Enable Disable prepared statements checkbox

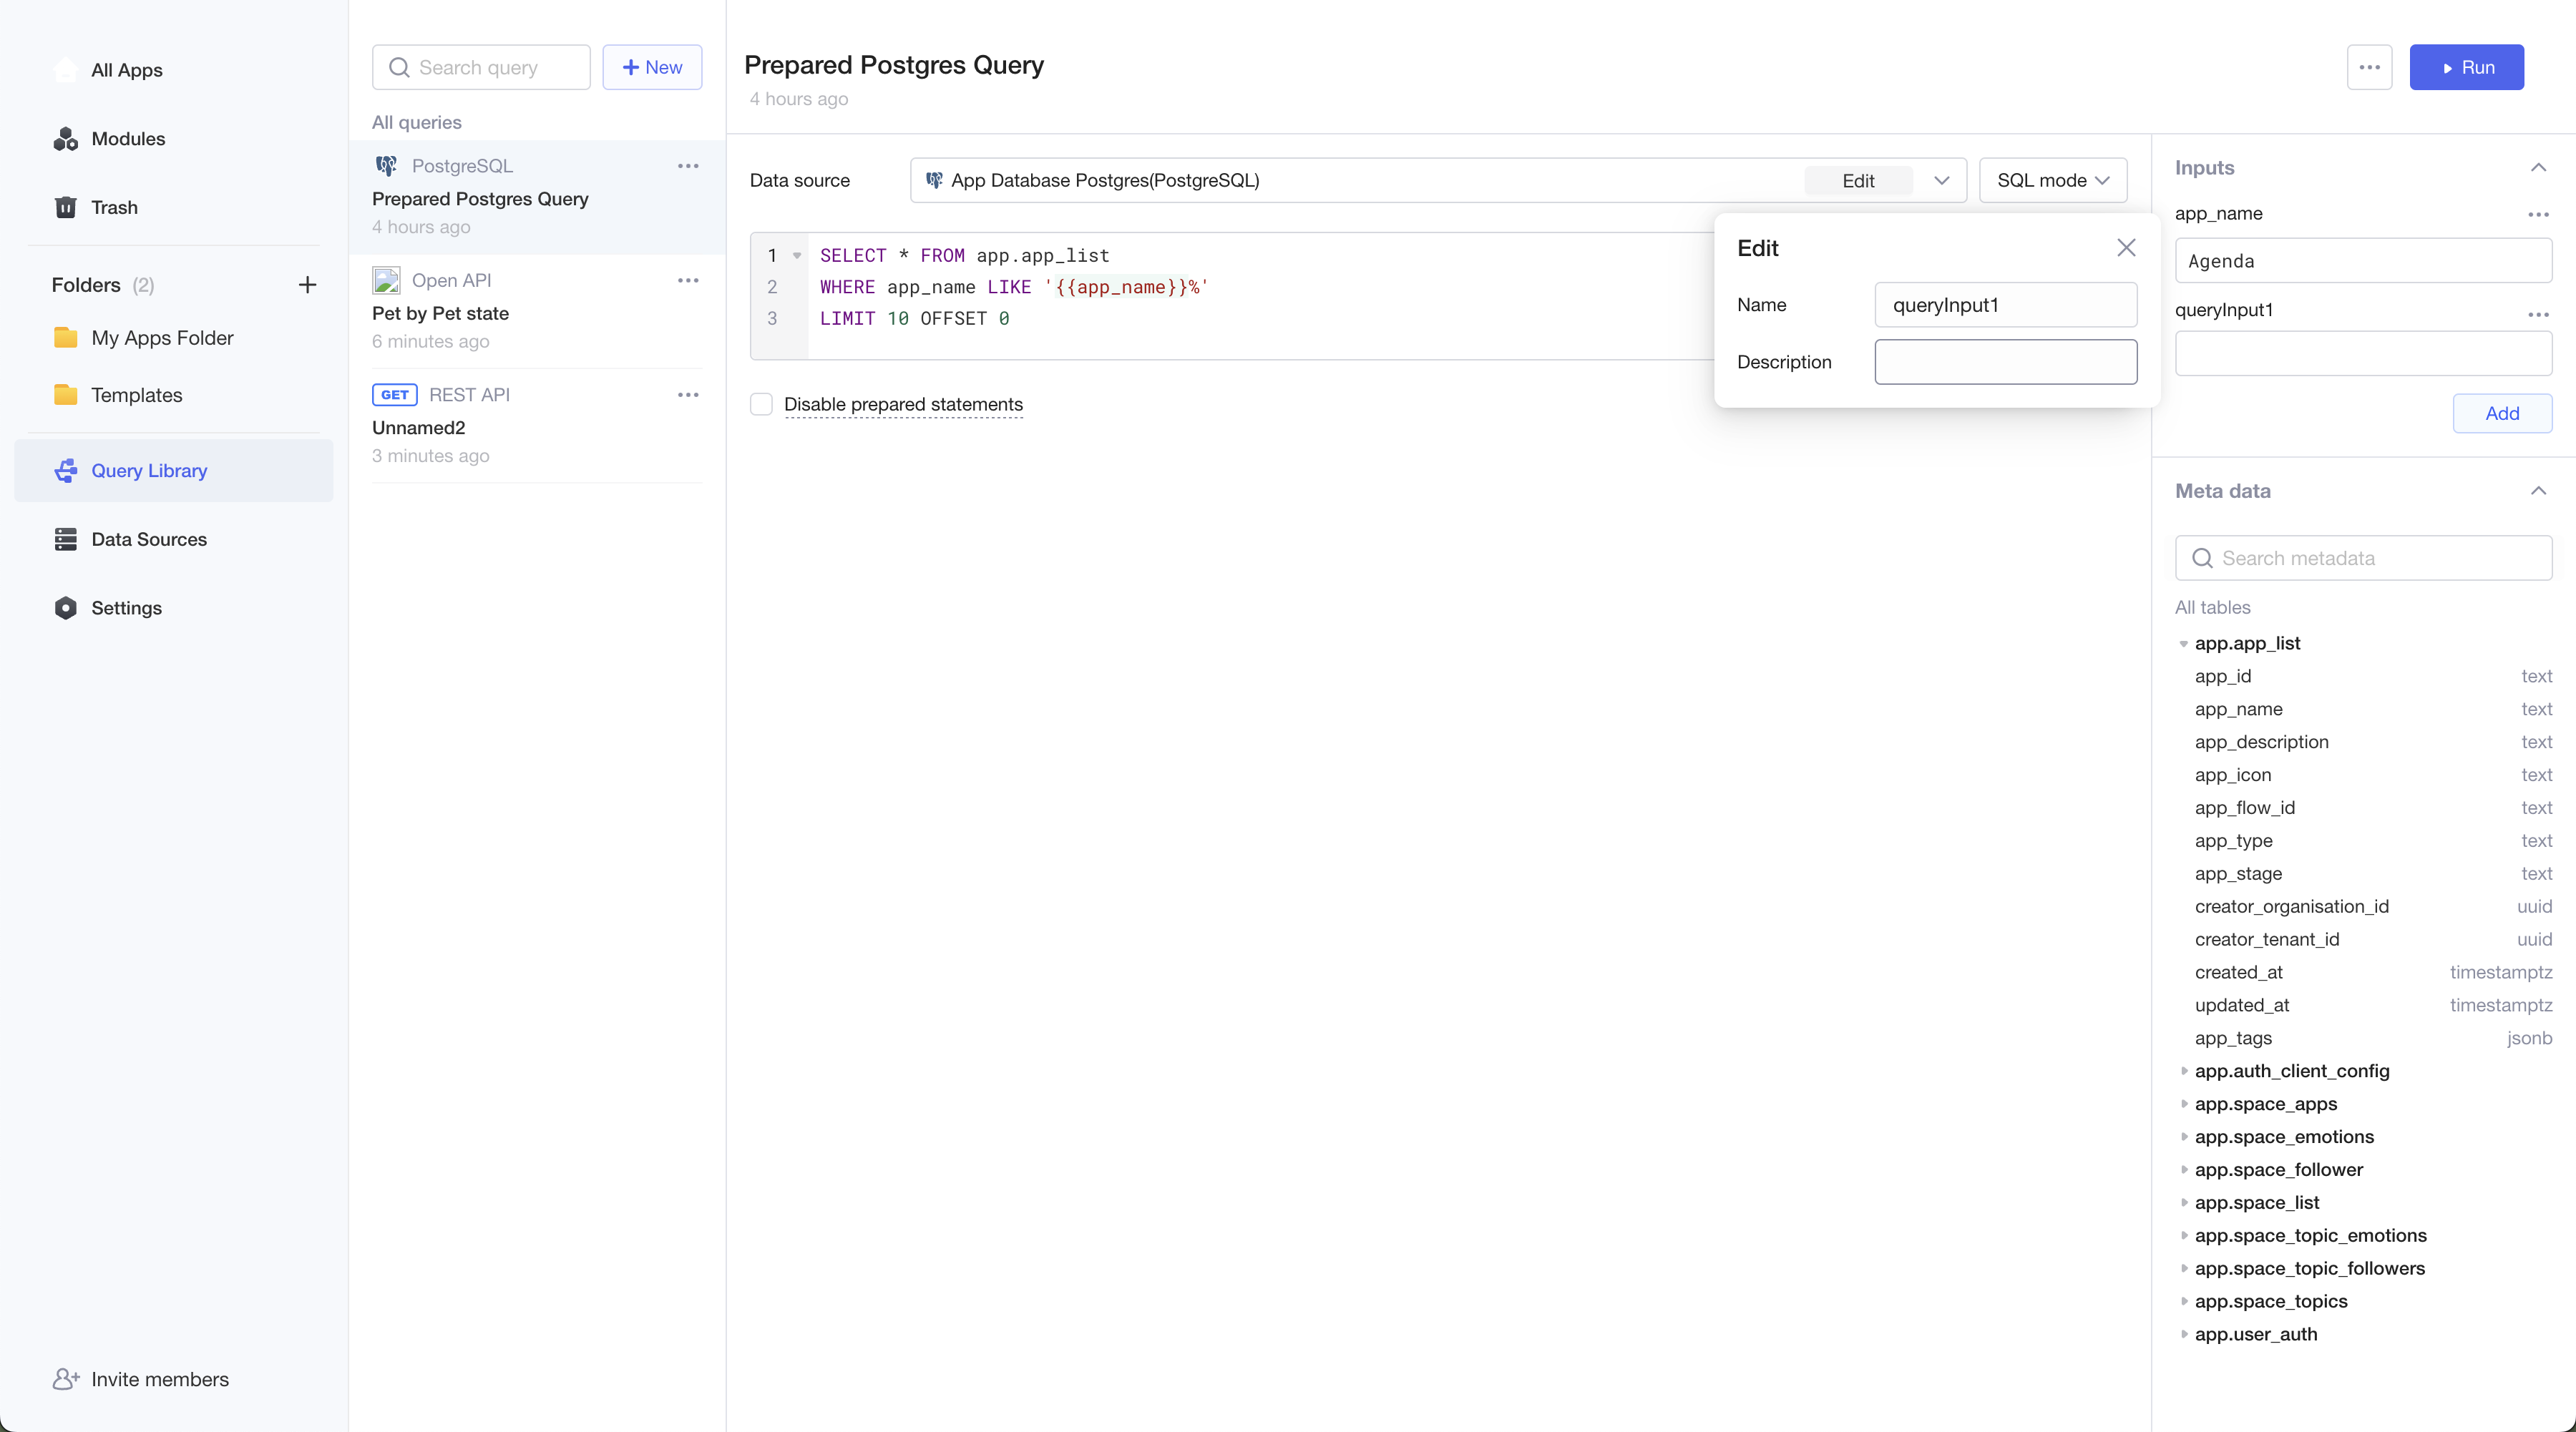761,405
